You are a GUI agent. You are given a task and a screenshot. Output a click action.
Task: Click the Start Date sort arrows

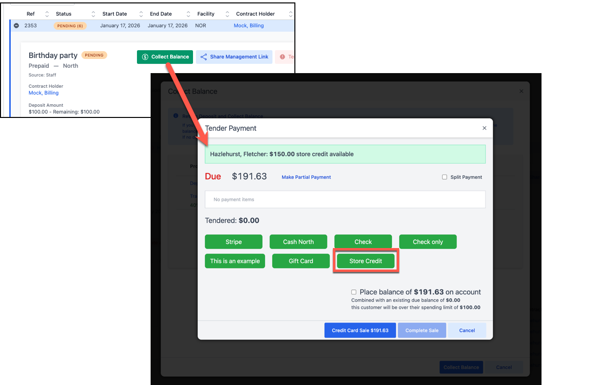(141, 14)
